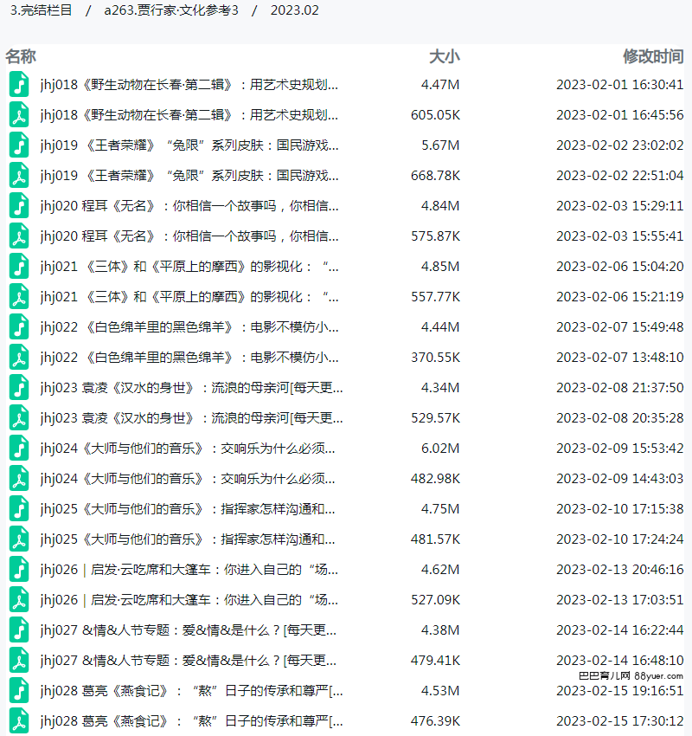Click the size value 482.98K
Screen dimensions: 692x736
click(435, 478)
